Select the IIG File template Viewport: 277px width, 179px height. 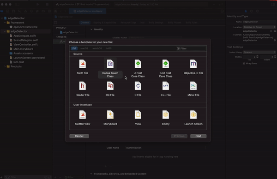click(110, 89)
